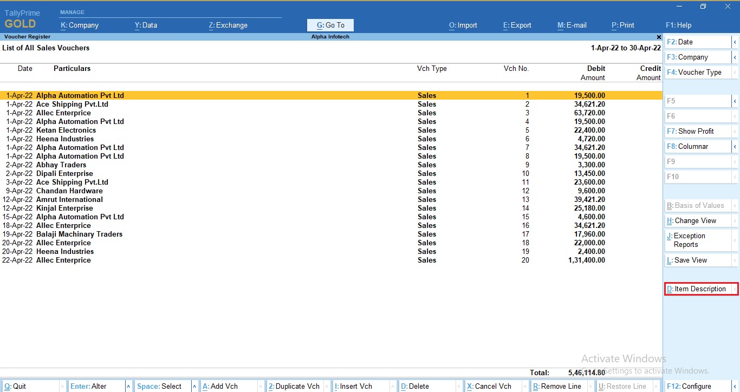Image resolution: width=740 pixels, height=392 pixels.
Task: Open the E: Export menu
Action: (517, 25)
